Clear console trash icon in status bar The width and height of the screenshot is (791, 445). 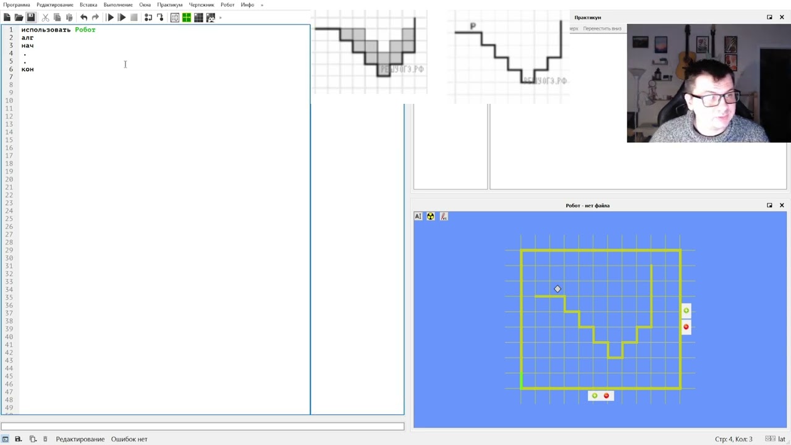point(45,439)
